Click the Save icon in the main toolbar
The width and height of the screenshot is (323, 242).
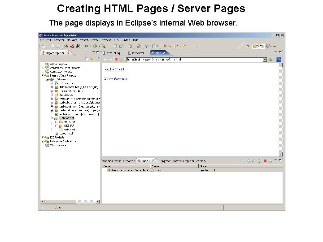pyautogui.click(x=52, y=46)
